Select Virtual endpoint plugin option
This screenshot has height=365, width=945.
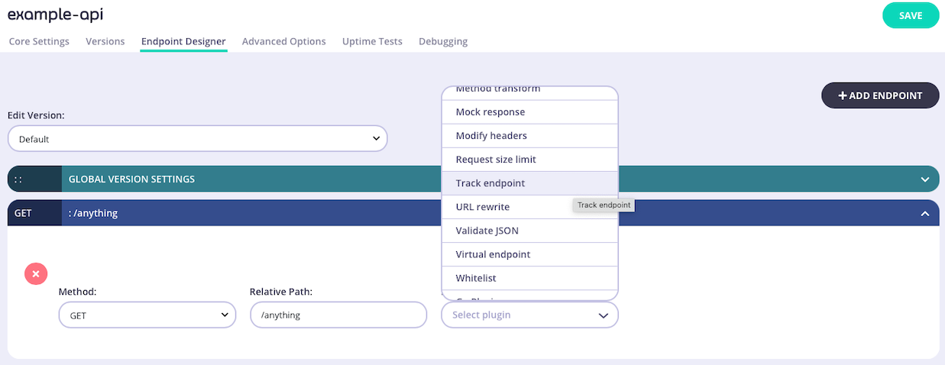[x=493, y=254]
